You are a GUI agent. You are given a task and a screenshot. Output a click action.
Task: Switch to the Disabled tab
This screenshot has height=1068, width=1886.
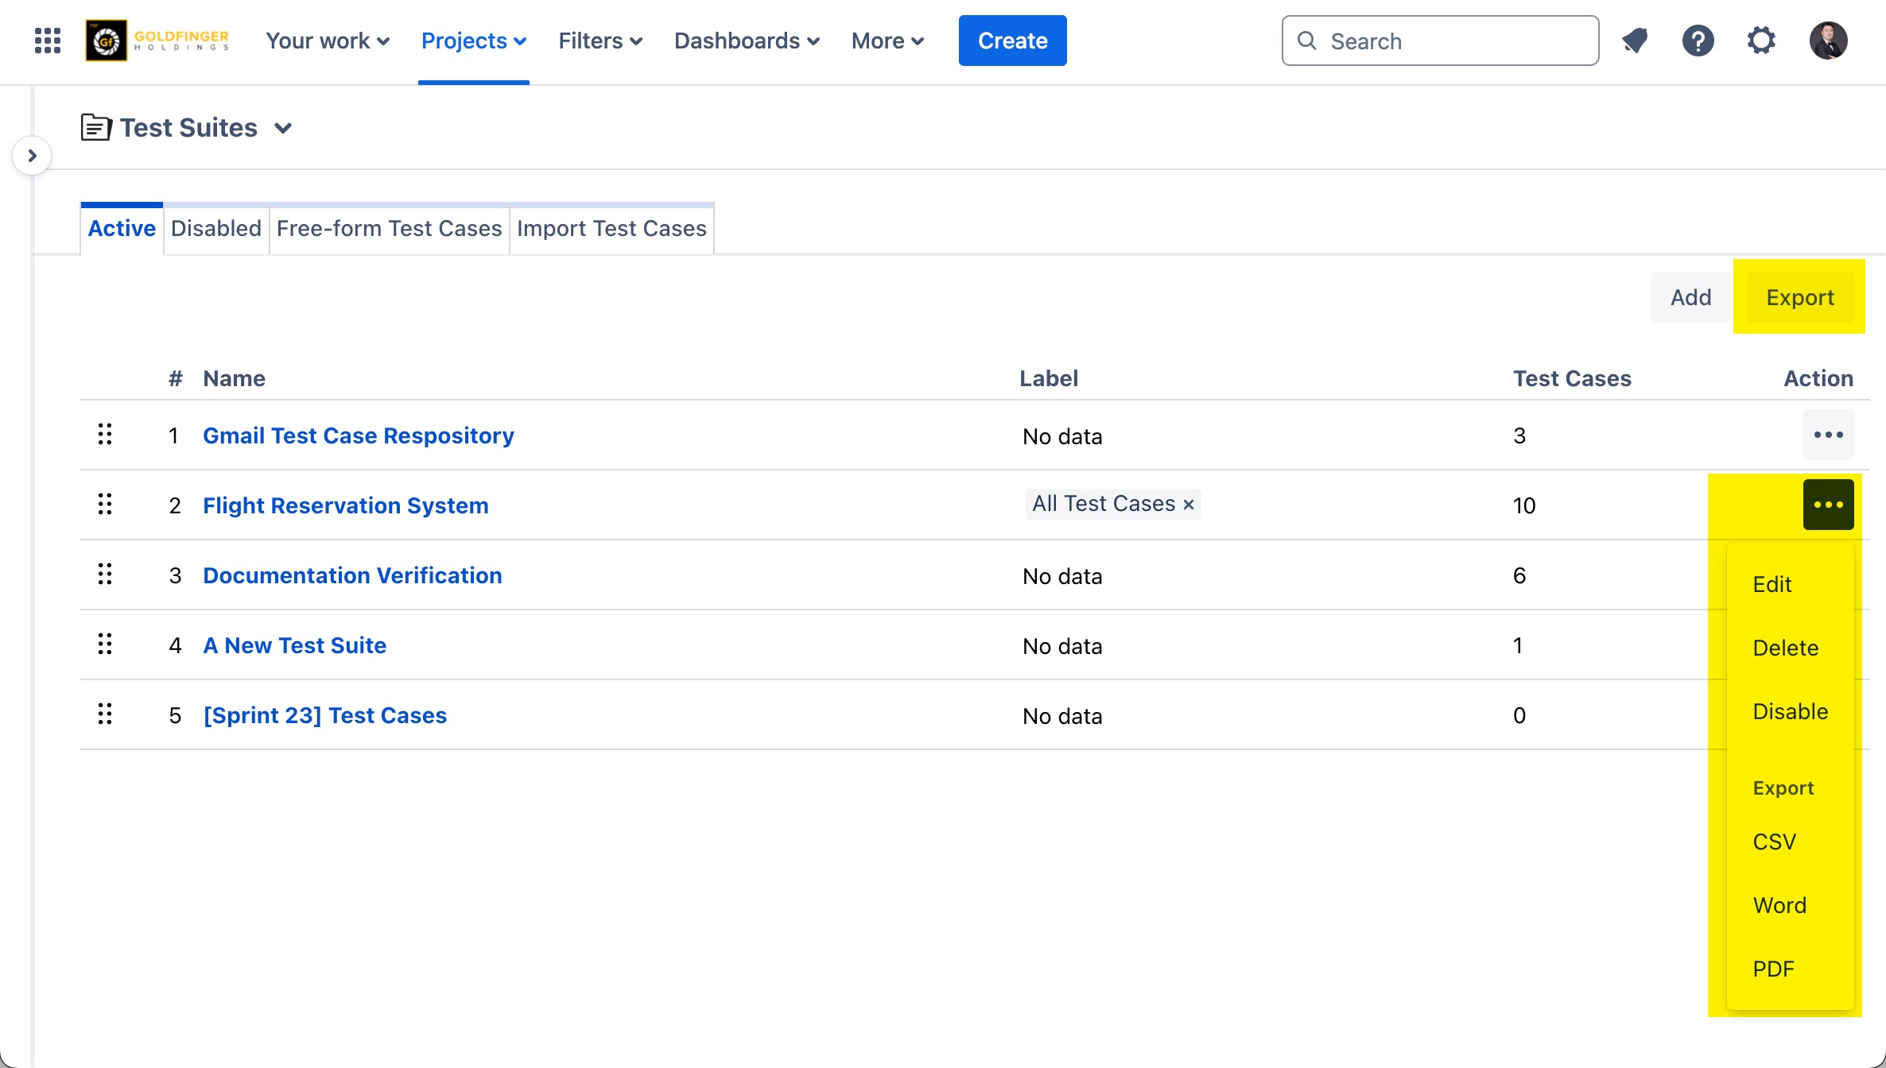pyautogui.click(x=216, y=229)
